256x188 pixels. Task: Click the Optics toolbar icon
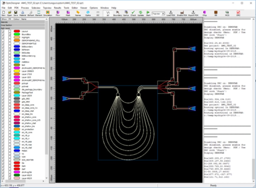pos(87,12)
